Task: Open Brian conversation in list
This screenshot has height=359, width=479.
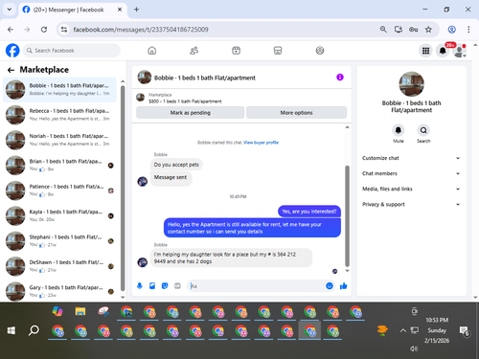Action: 59,166
